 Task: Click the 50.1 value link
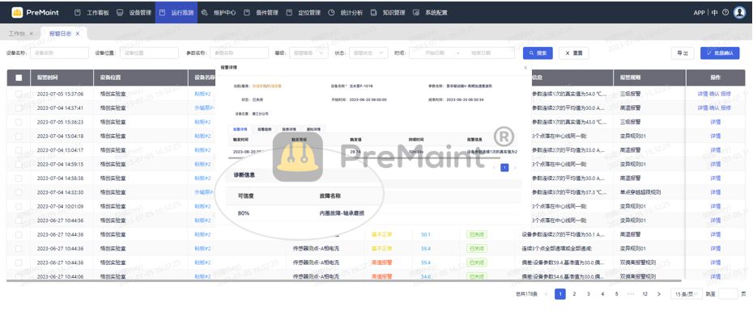425,235
